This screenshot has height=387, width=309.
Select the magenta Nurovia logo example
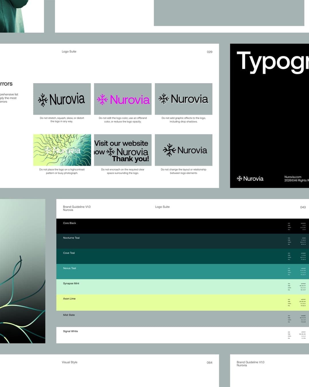click(x=123, y=99)
